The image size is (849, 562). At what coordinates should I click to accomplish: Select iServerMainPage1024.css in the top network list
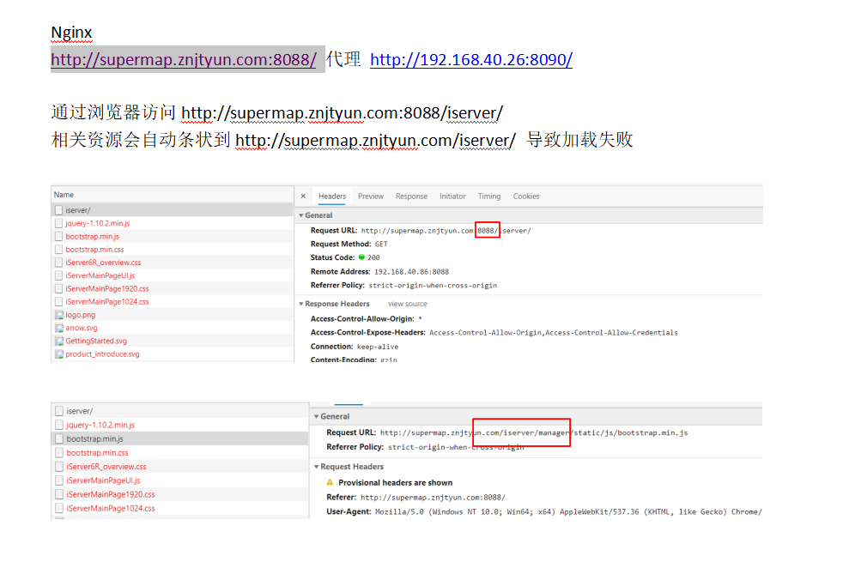click(x=173, y=301)
